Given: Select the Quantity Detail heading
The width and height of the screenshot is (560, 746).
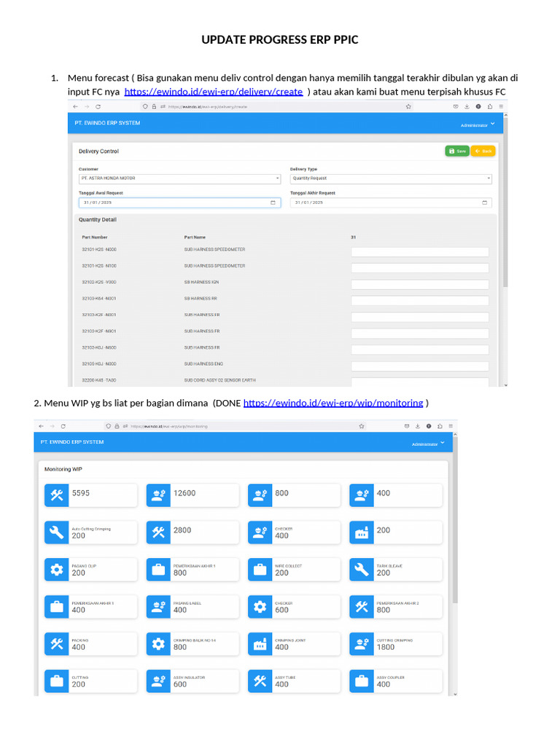Looking at the screenshot, I should (98, 220).
